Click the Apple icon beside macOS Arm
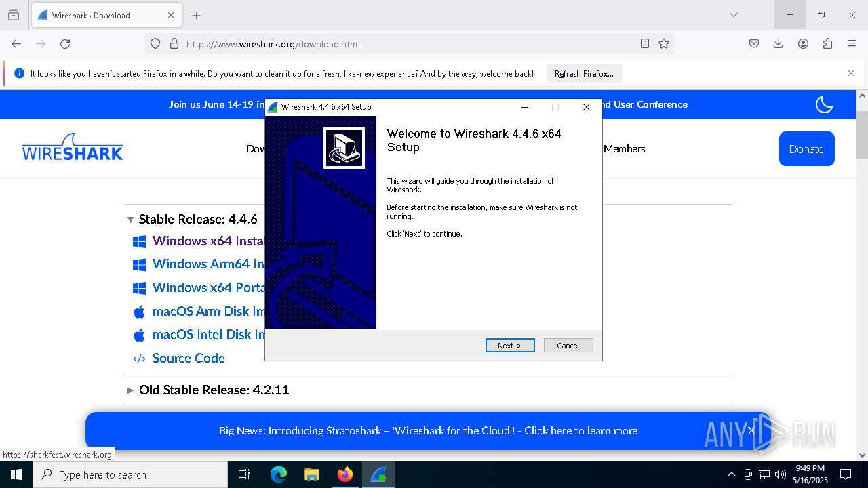 pos(139,312)
